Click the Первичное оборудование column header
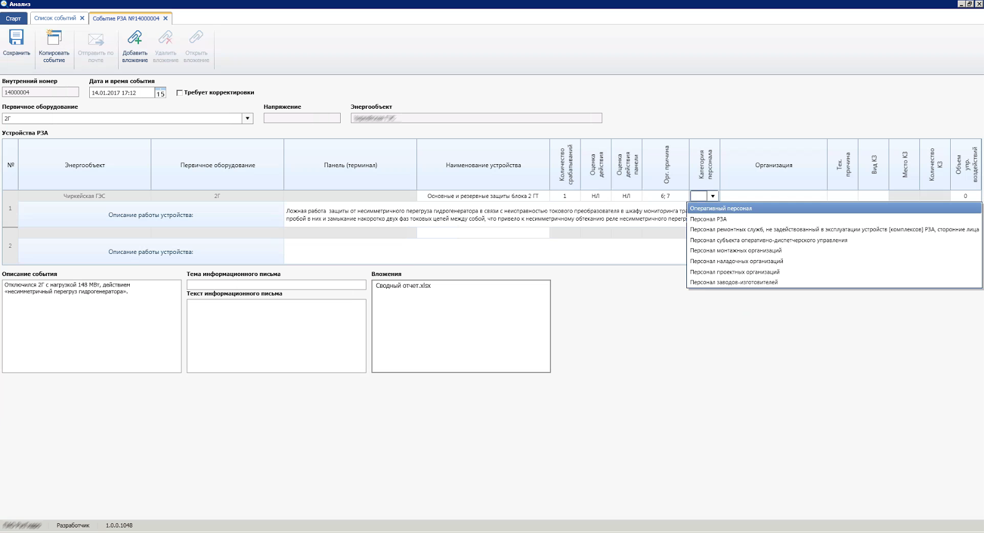Screen dimensions: 984x533 click(x=218, y=165)
